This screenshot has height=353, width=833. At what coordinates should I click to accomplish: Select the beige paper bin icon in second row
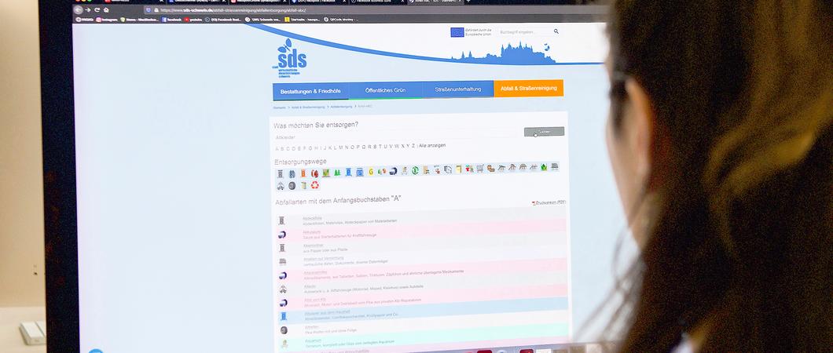(x=303, y=185)
